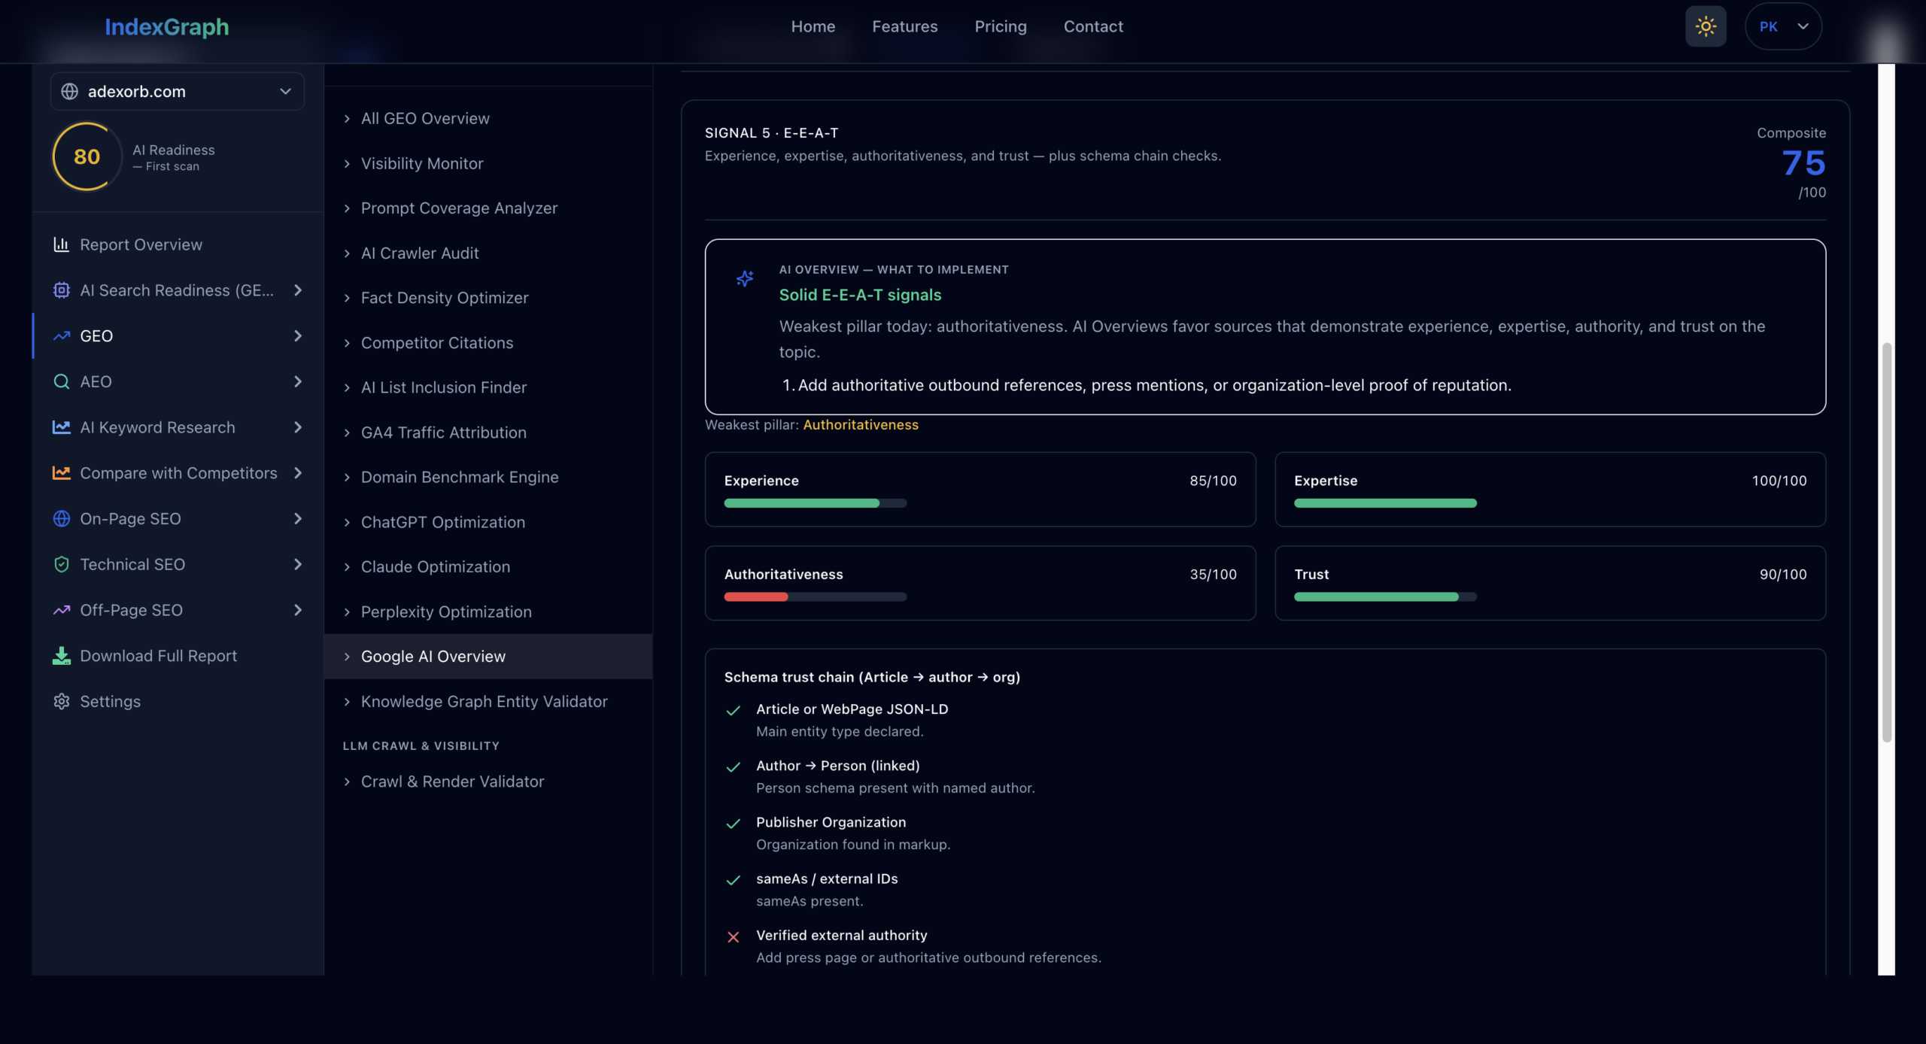Click the Composite 75 score value
1926x1044 pixels.
pos(1803,163)
